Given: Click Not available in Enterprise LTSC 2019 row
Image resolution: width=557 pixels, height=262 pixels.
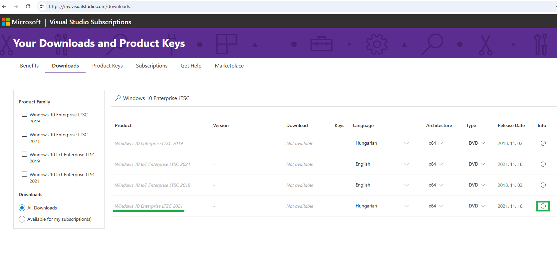Looking at the screenshot, I should coord(300,143).
